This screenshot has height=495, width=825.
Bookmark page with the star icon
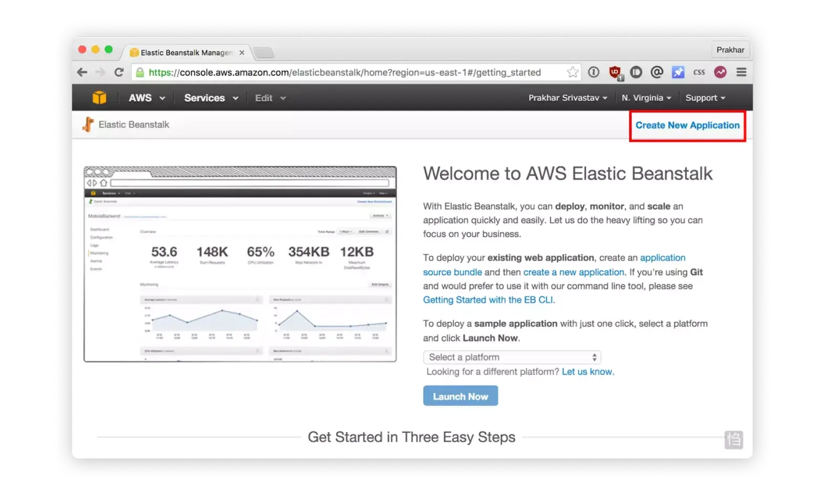point(573,72)
